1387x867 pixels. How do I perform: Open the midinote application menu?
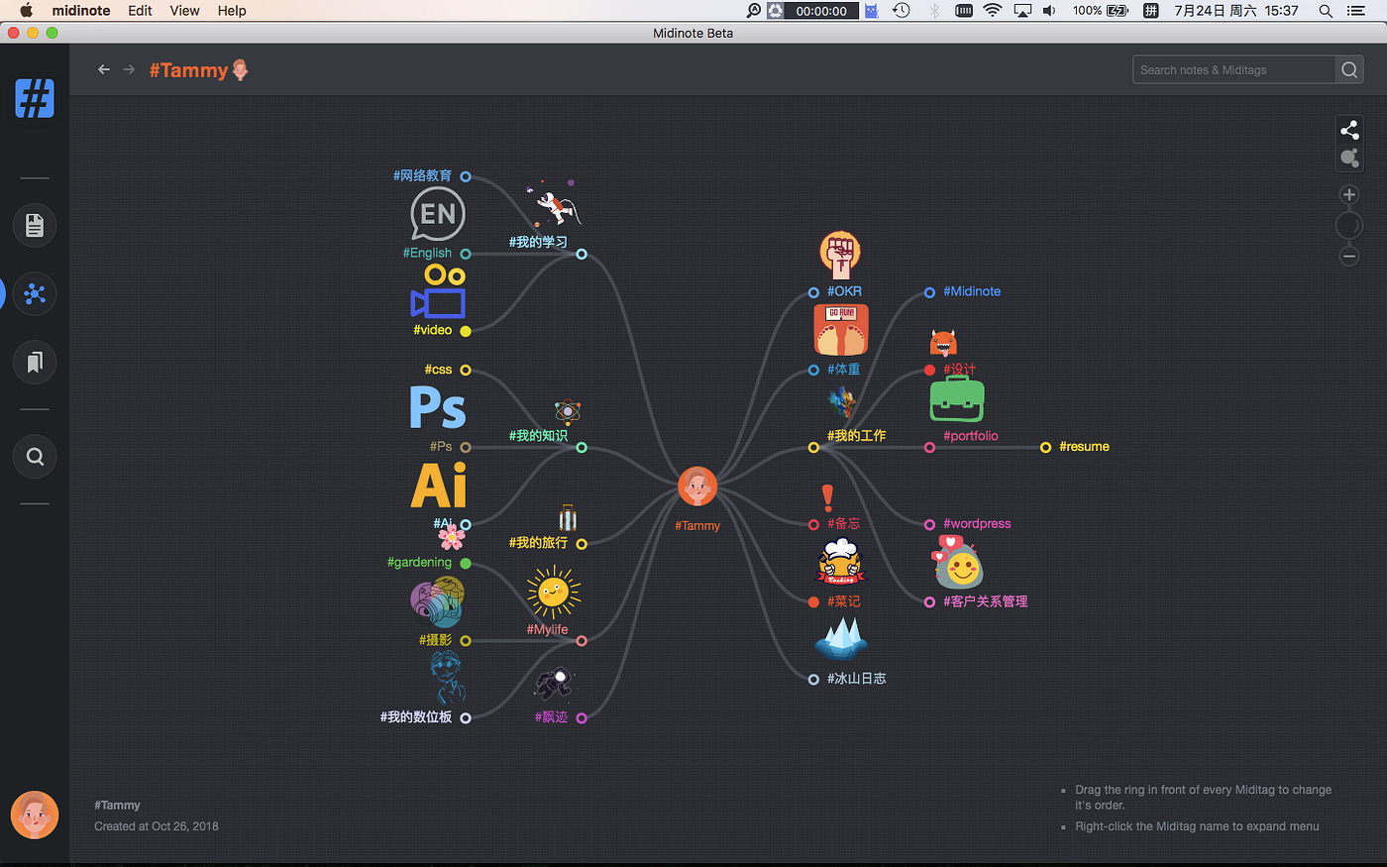81,10
